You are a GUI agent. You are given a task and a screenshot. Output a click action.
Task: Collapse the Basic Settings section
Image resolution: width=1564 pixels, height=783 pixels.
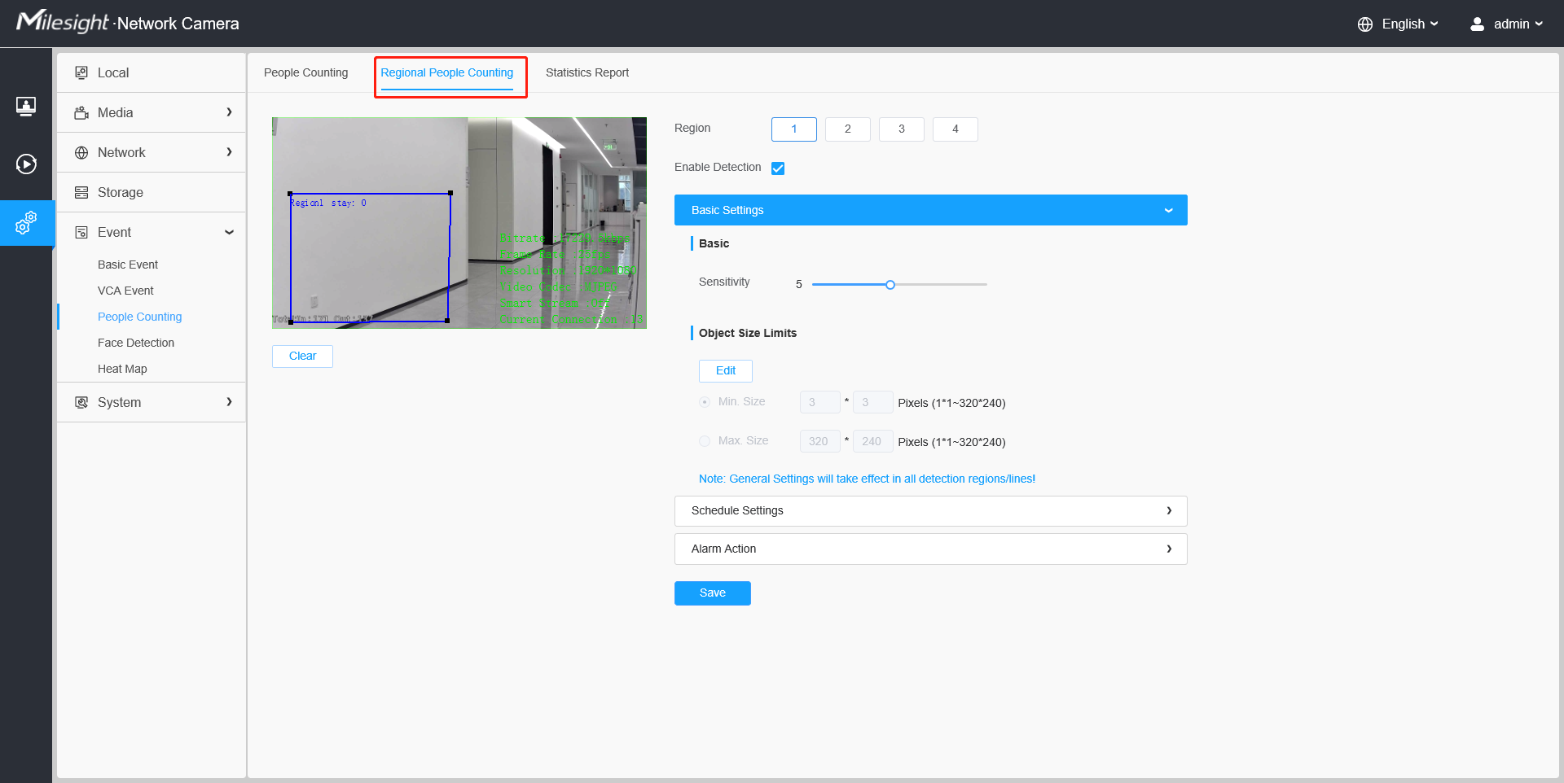(x=931, y=210)
